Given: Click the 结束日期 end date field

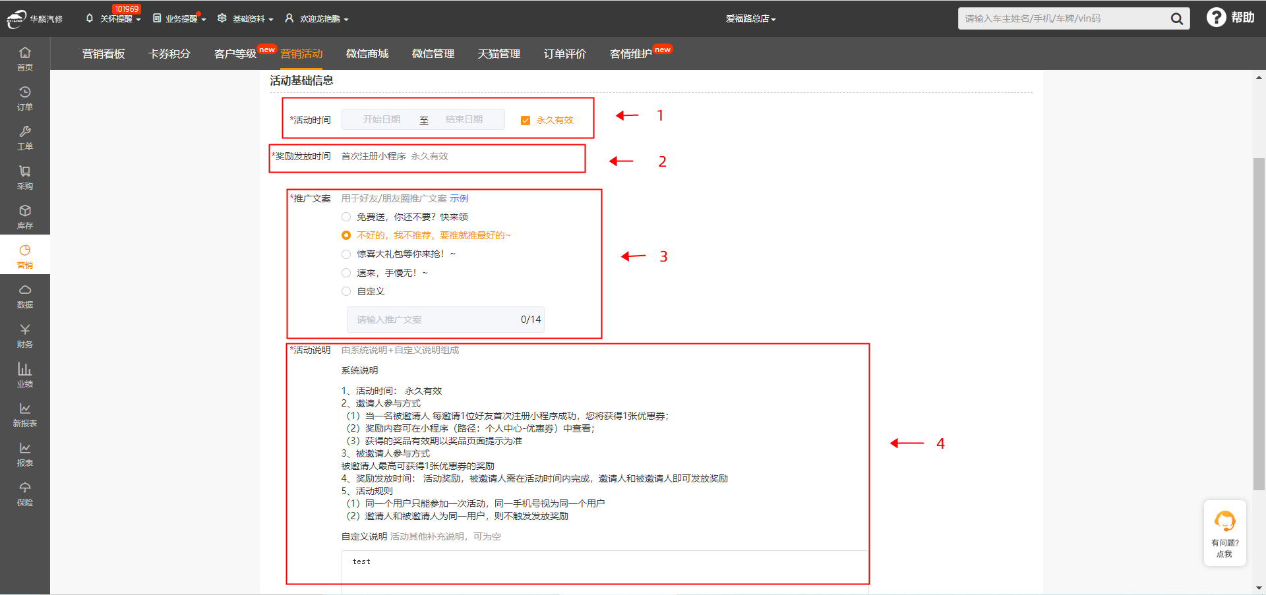Looking at the screenshot, I should tap(464, 119).
